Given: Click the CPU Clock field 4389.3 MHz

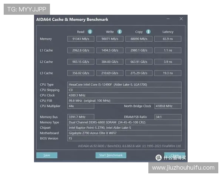Looking at the screenshot, I should (x=124, y=95).
